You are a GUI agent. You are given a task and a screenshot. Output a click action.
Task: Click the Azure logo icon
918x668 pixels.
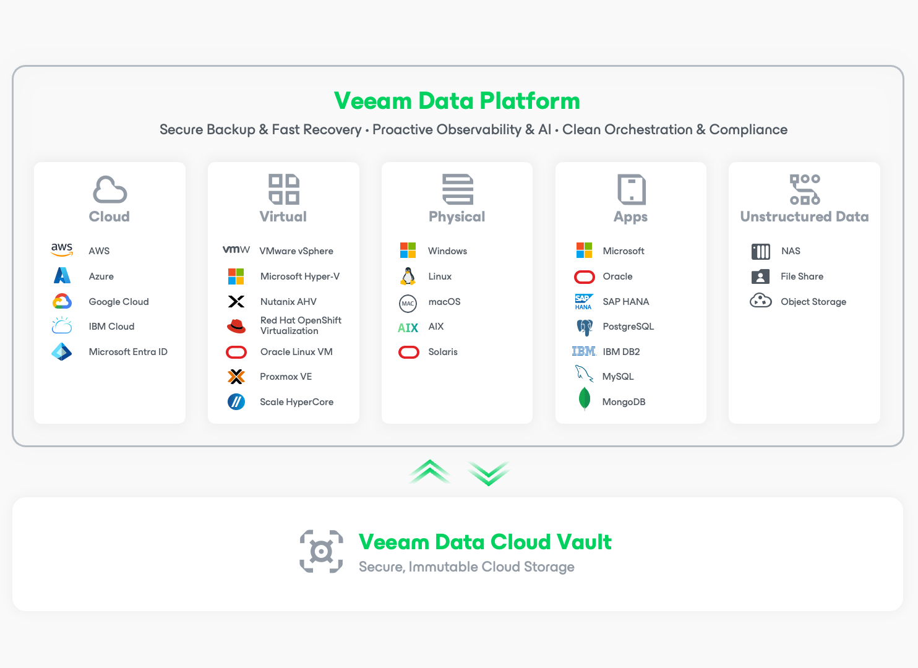(62, 276)
